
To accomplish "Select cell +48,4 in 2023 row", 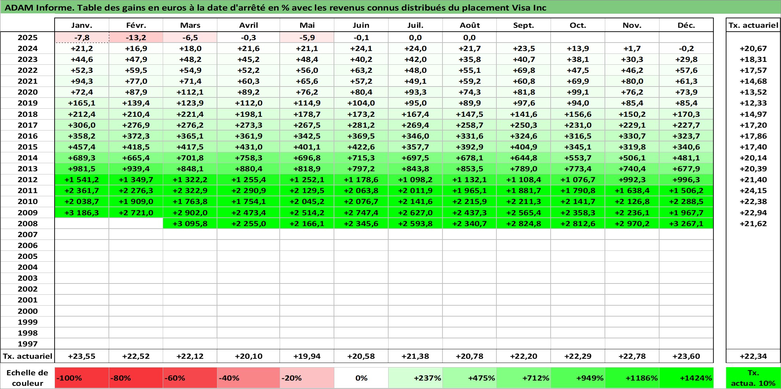I will (307, 59).
